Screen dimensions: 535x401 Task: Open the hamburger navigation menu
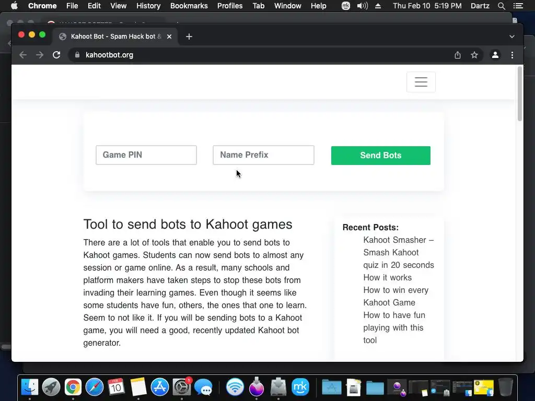[421, 82]
